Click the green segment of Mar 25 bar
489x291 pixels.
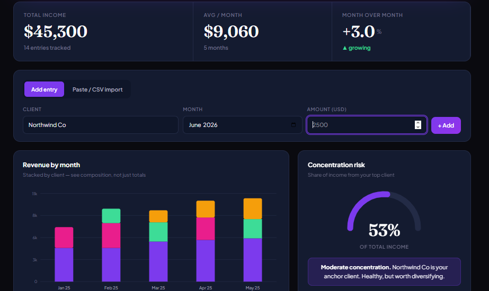pos(158,232)
